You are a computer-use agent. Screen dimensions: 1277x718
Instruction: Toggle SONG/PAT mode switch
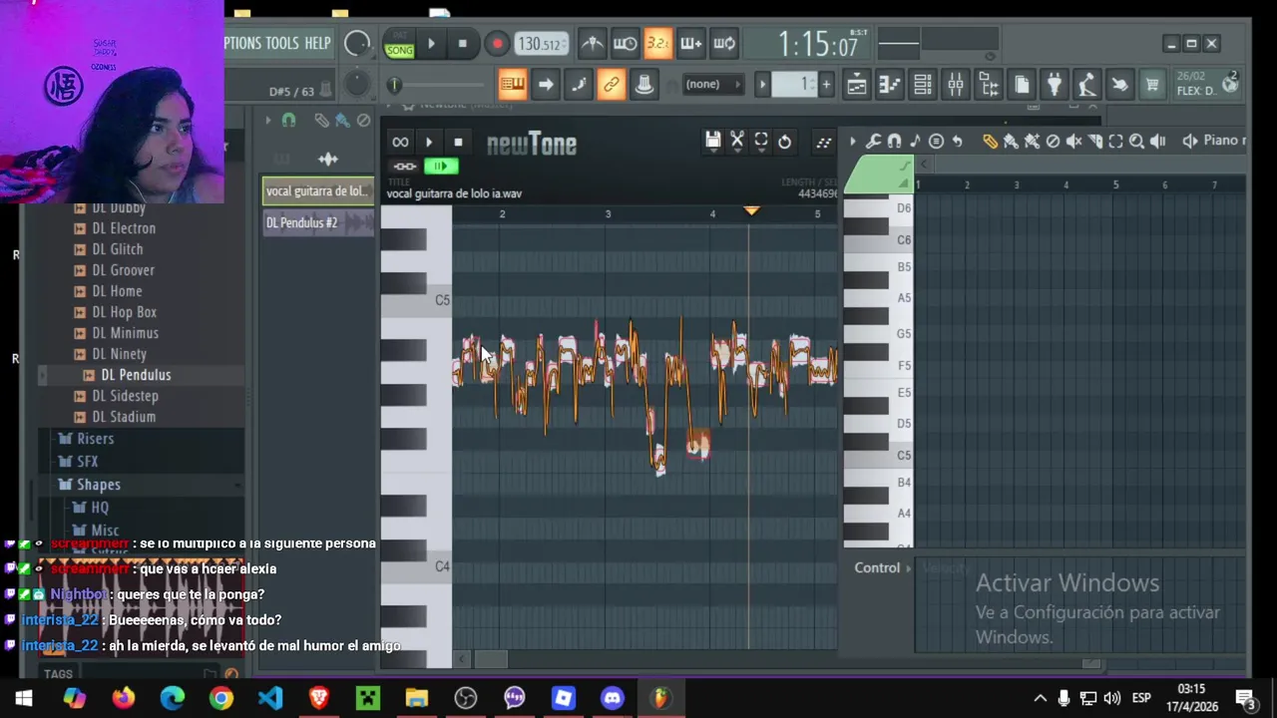[399, 44]
